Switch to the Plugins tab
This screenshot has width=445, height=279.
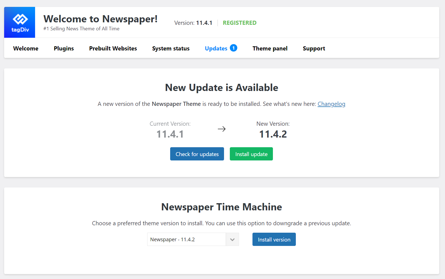pyautogui.click(x=64, y=49)
